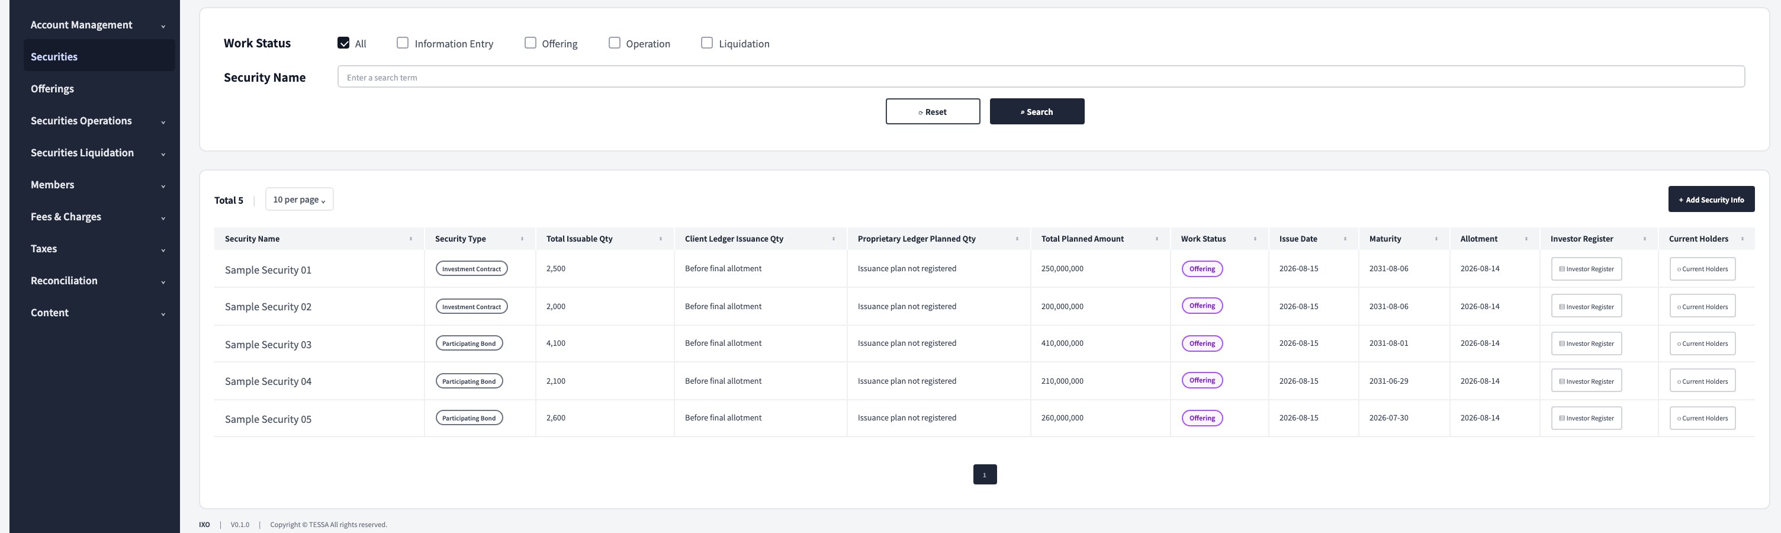Check the Information Entry checkbox
The image size is (1781, 533).
point(403,43)
